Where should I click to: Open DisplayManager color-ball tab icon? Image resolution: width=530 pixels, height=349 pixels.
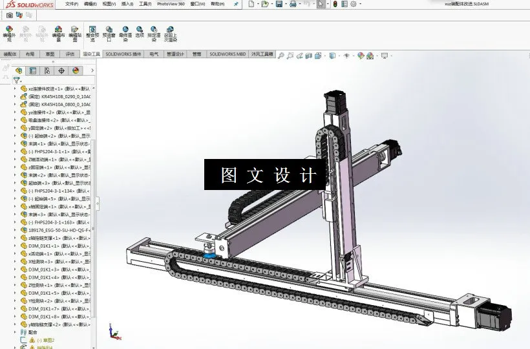click(76, 70)
